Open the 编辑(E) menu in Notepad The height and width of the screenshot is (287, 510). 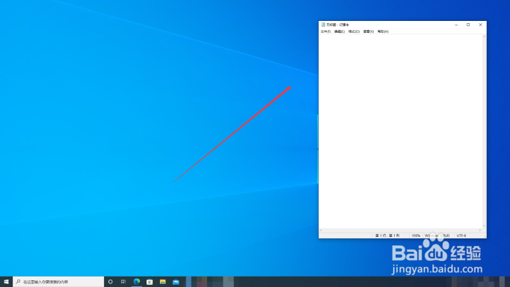click(x=340, y=31)
